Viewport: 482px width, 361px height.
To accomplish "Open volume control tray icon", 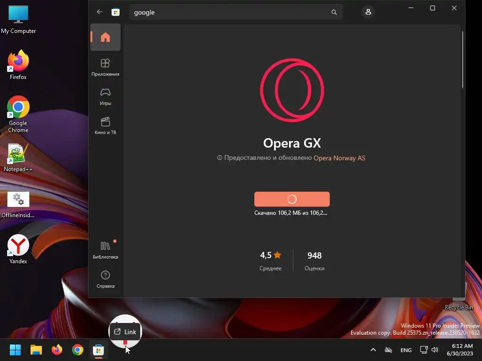I will point(434,350).
